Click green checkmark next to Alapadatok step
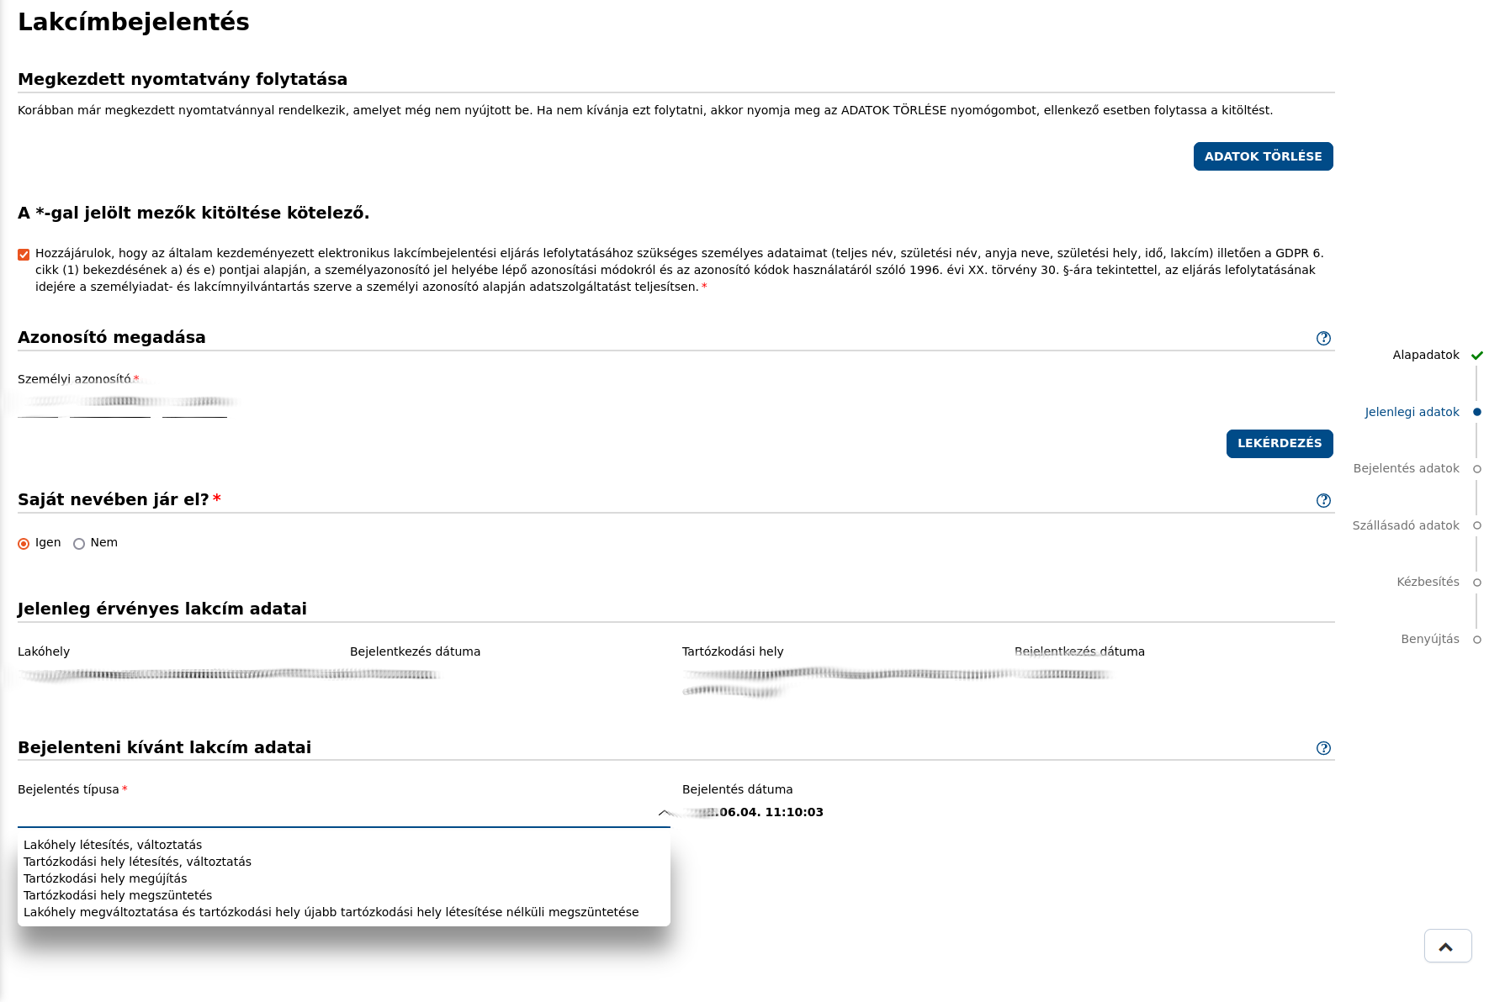1505x1002 pixels. [1476, 356]
